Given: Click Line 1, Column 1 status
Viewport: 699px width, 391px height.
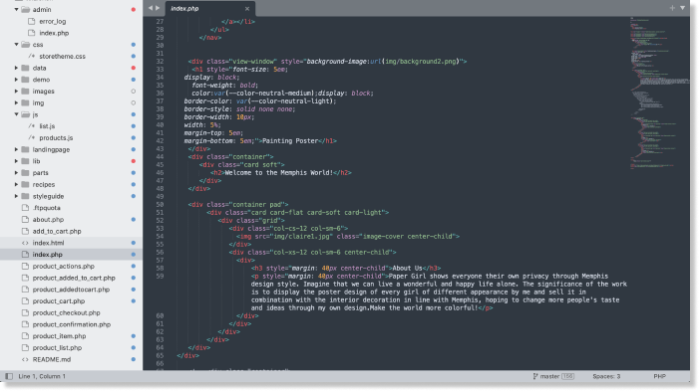Looking at the screenshot, I should click(42, 376).
